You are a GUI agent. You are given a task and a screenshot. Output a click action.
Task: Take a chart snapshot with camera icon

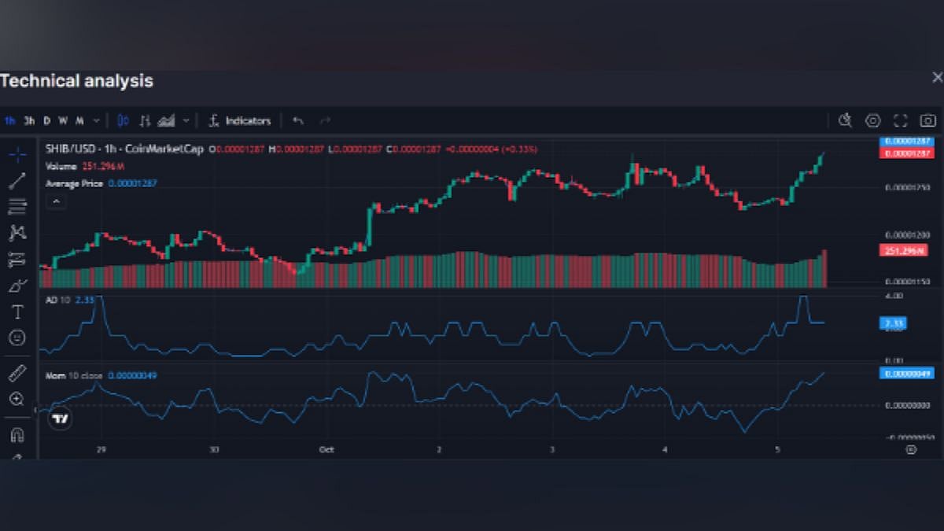pos(928,120)
